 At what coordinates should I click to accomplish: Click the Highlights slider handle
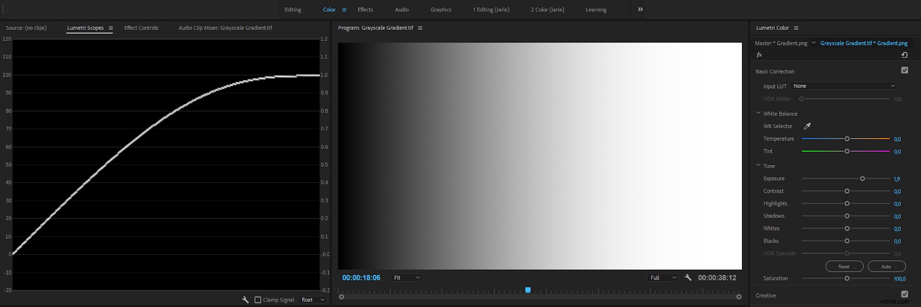tap(847, 204)
